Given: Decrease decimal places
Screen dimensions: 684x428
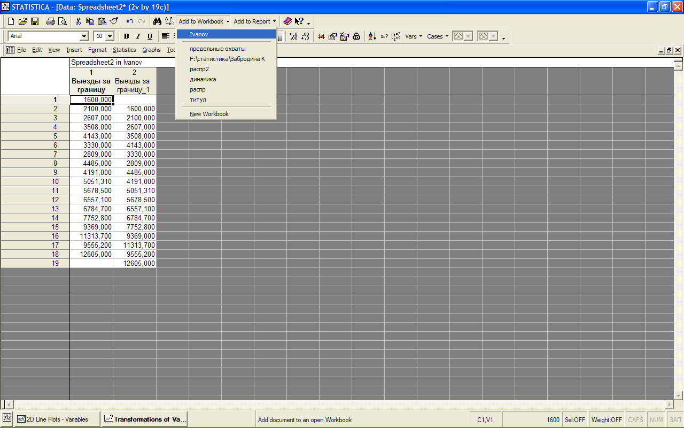Looking at the screenshot, I should click(305, 36).
